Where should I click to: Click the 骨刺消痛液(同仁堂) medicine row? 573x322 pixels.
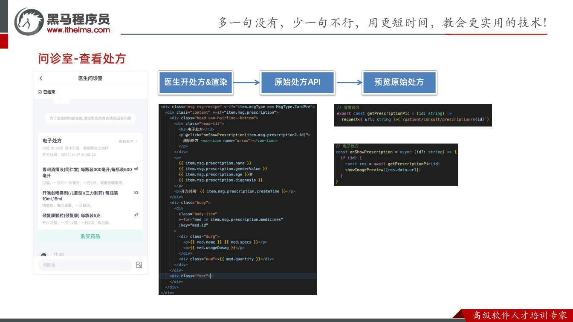point(90,175)
